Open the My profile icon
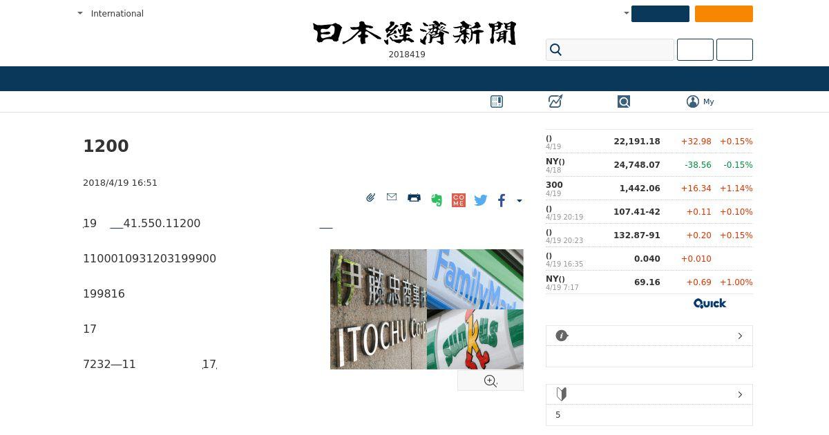829x435 pixels. (693, 101)
